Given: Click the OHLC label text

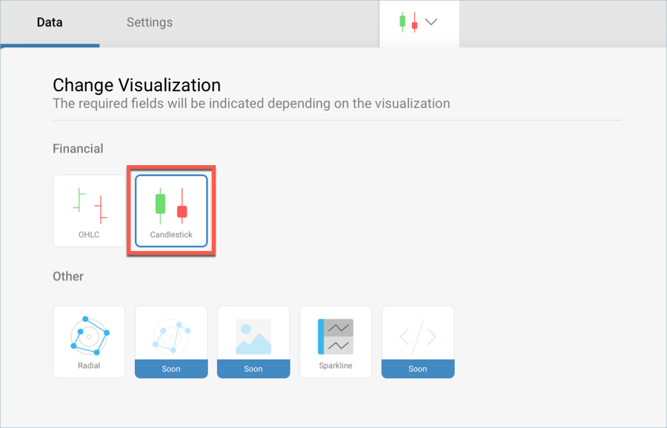Looking at the screenshot, I should pos(89,235).
